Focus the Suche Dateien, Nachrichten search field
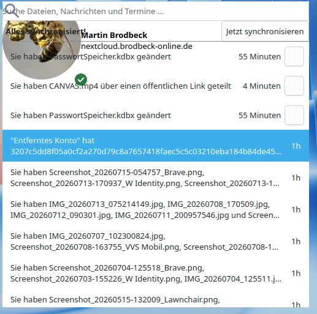 156,11
